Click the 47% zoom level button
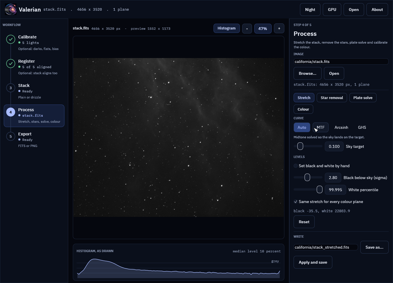 (x=263, y=29)
